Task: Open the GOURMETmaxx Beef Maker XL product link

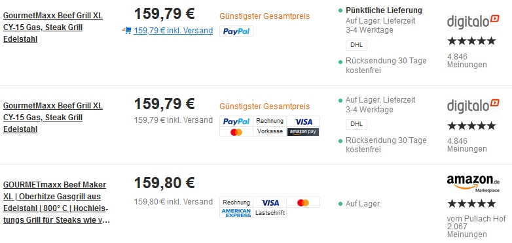Action: tap(56, 202)
